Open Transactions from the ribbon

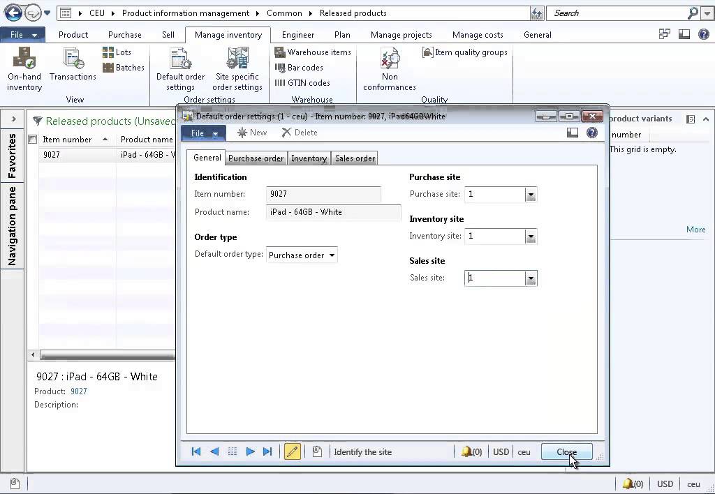pos(73,65)
